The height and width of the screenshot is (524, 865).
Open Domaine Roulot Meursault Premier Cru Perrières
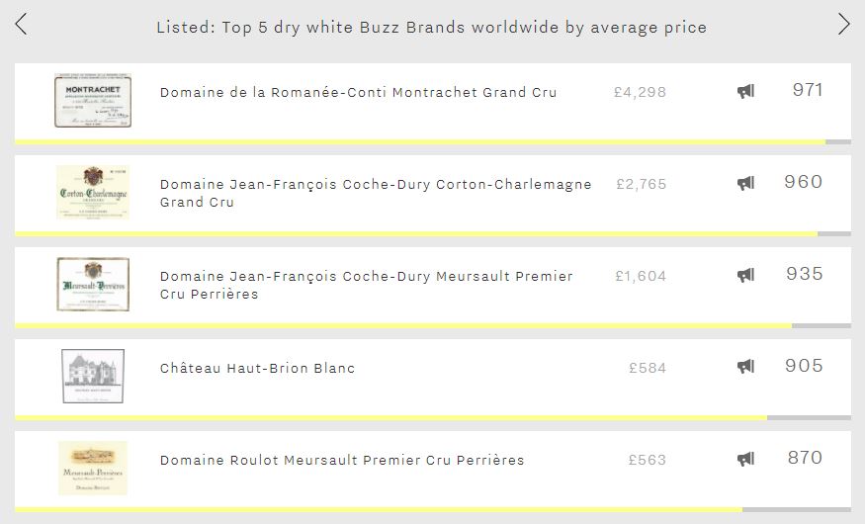tap(342, 460)
